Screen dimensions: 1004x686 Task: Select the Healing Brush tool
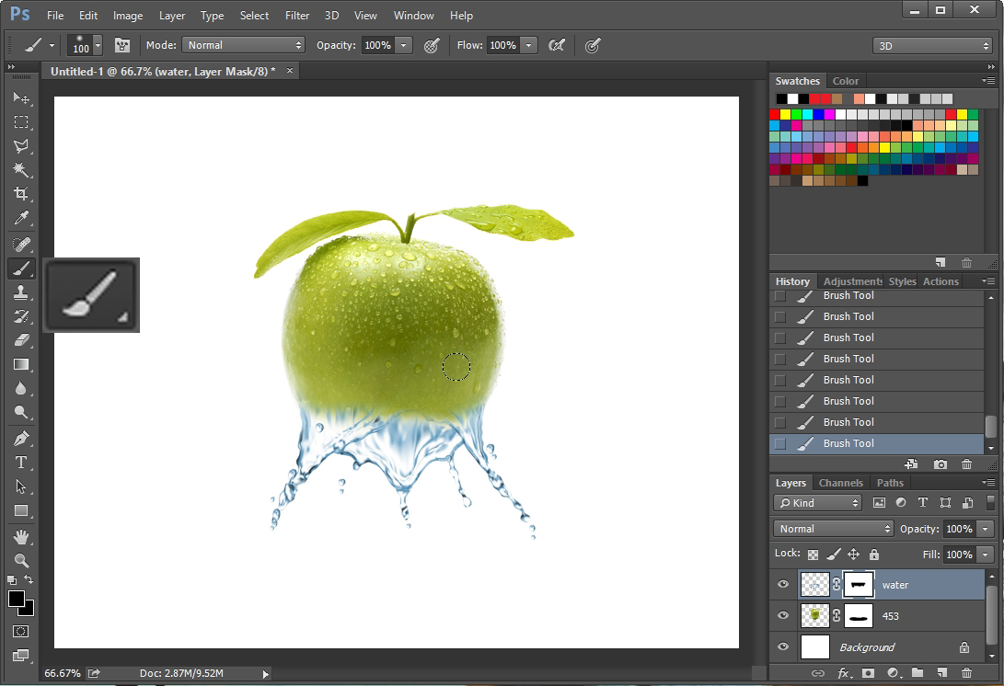pyautogui.click(x=21, y=244)
